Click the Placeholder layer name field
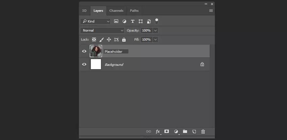Screen dimensions: 287x140 pyautogui.click(x=116, y=51)
